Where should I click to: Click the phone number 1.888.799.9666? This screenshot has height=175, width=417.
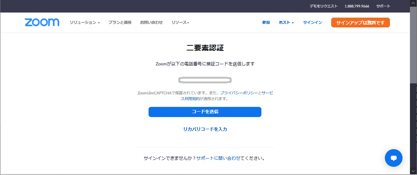tap(357, 6)
